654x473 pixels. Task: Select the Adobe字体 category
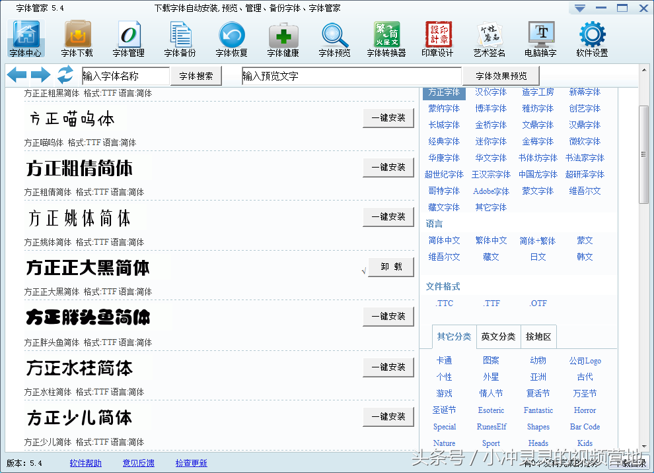491,191
